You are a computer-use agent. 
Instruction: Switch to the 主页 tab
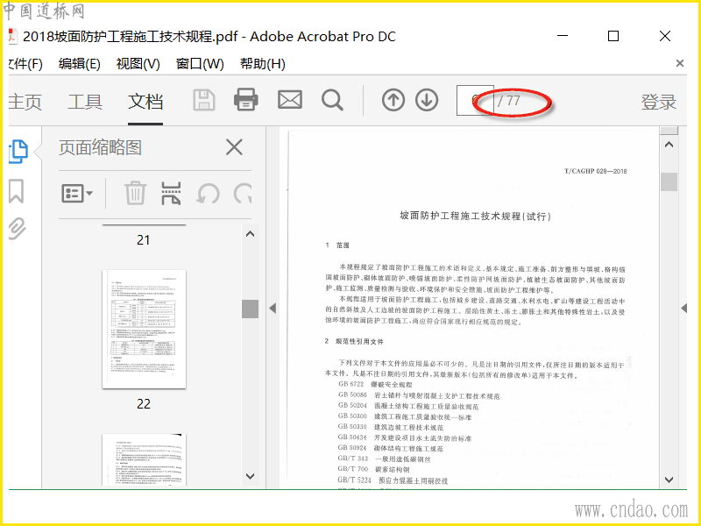click(25, 102)
